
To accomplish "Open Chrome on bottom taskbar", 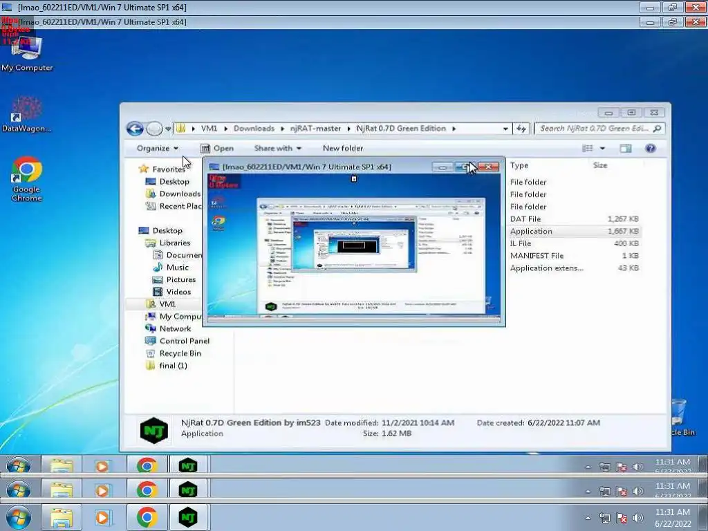I will (147, 518).
